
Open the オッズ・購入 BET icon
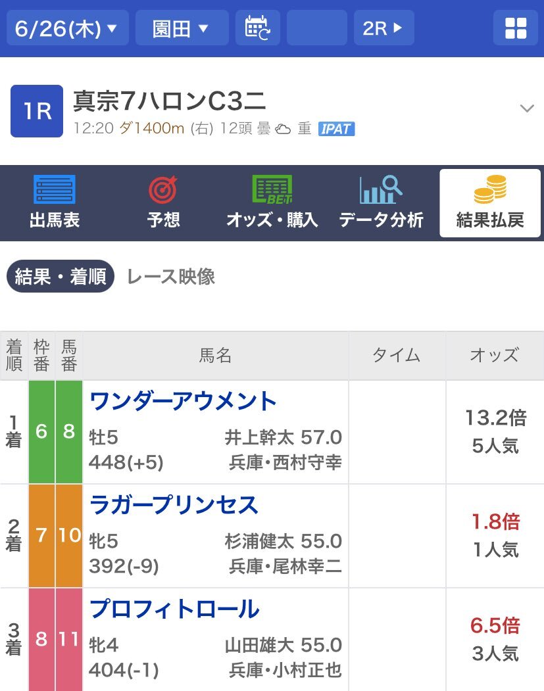tap(272, 190)
